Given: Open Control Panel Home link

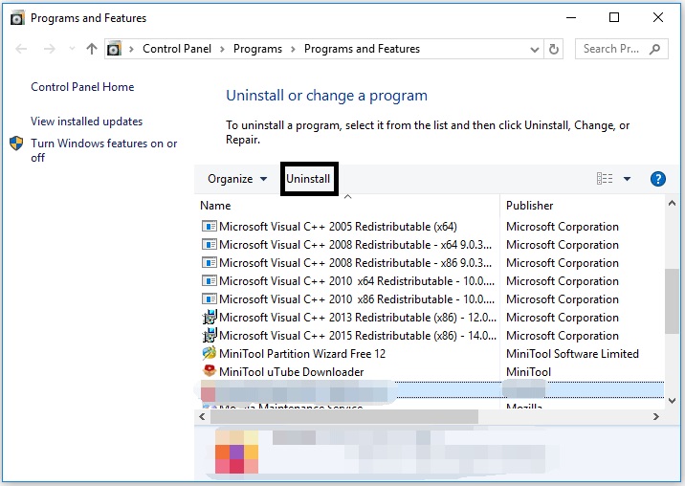Looking at the screenshot, I should (x=82, y=86).
